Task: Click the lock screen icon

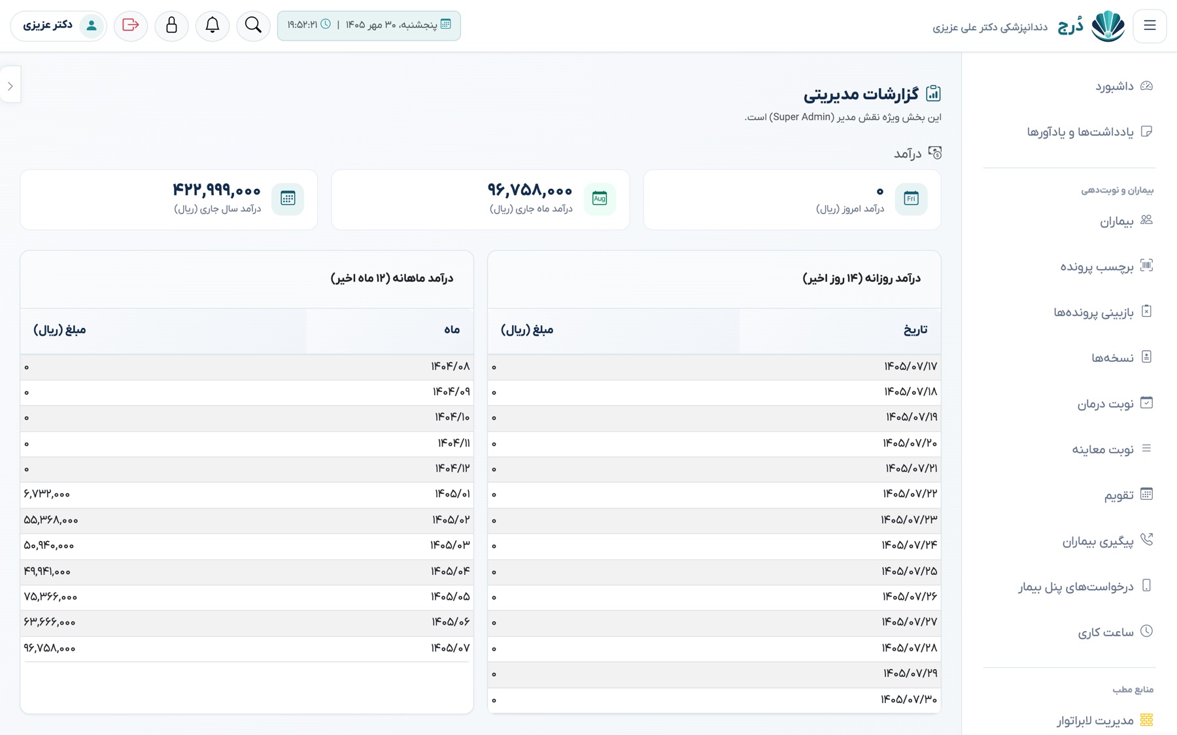Action: point(171,25)
